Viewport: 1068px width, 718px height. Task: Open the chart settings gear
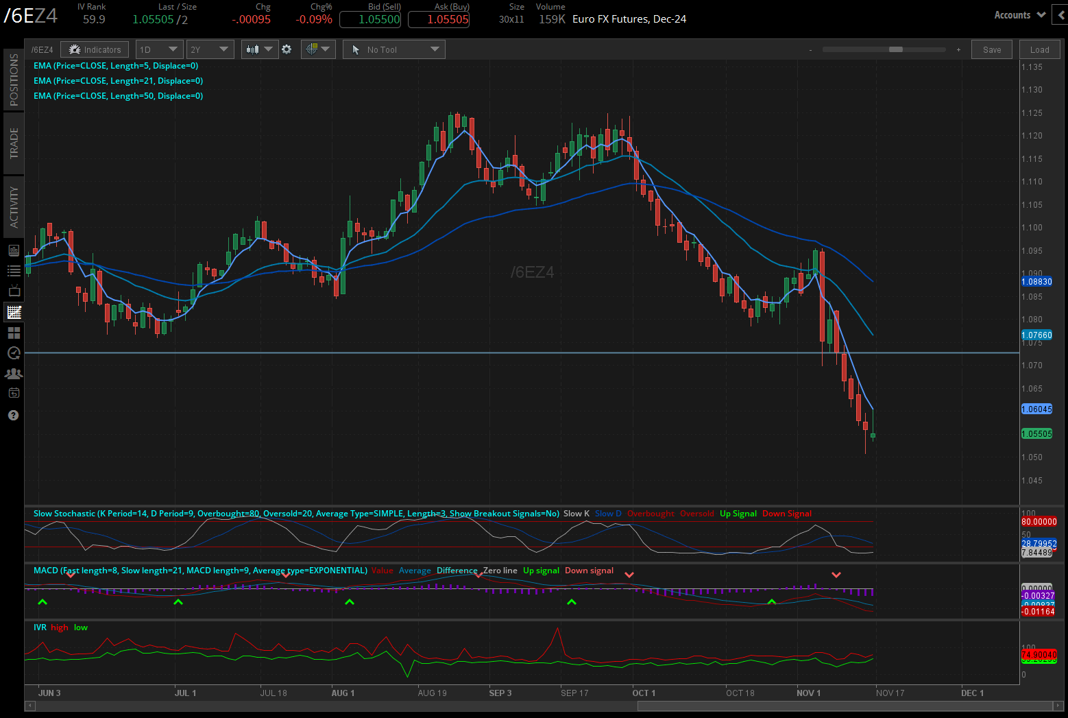[287, 49]
